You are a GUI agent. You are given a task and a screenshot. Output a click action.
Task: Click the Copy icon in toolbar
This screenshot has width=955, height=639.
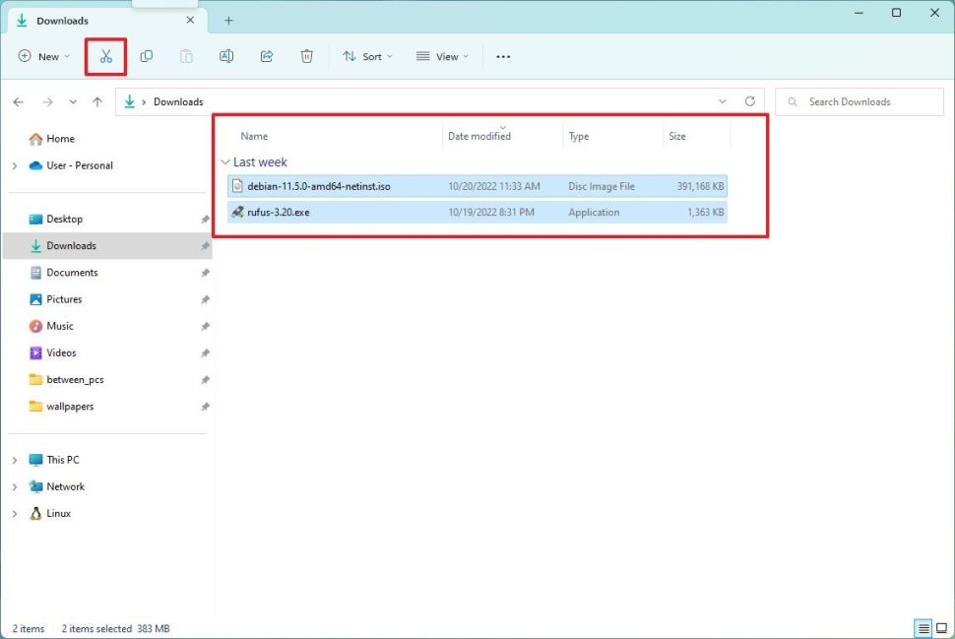(146, 56)
